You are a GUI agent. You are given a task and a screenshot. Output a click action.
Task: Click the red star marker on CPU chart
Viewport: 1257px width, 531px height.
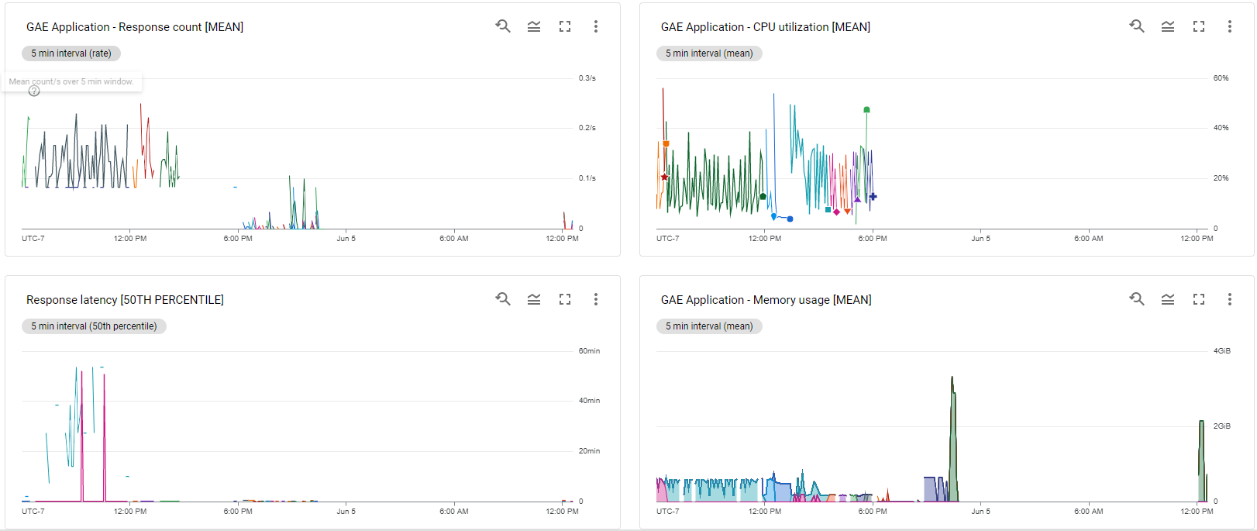coord(664,178)
